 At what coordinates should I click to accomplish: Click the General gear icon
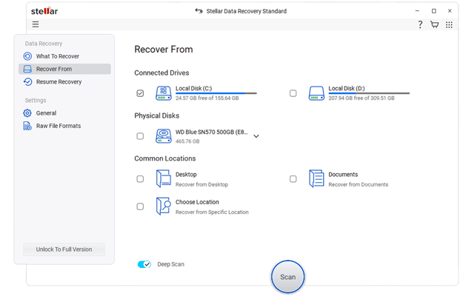click(27, 113)
